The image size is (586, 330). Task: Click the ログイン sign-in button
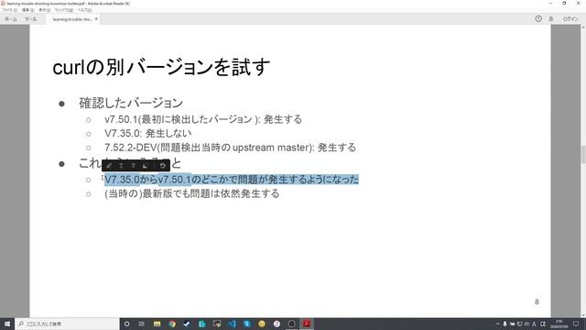click(x=570, y=18)
